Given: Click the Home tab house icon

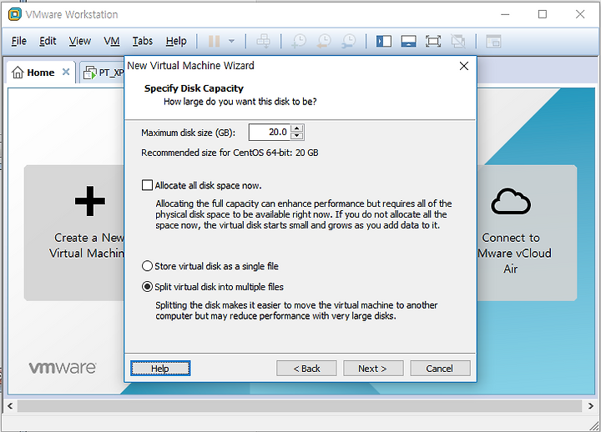Looking at the screenshot, I should [x=18, y=72].
